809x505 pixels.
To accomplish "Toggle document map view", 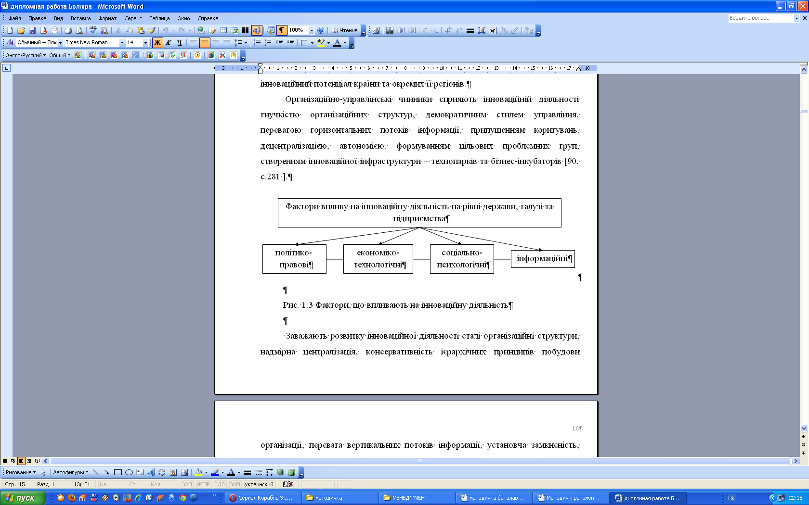I will pos(271,30).
